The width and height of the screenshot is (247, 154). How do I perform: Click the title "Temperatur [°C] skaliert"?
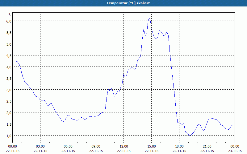click(x=128, y=3)
